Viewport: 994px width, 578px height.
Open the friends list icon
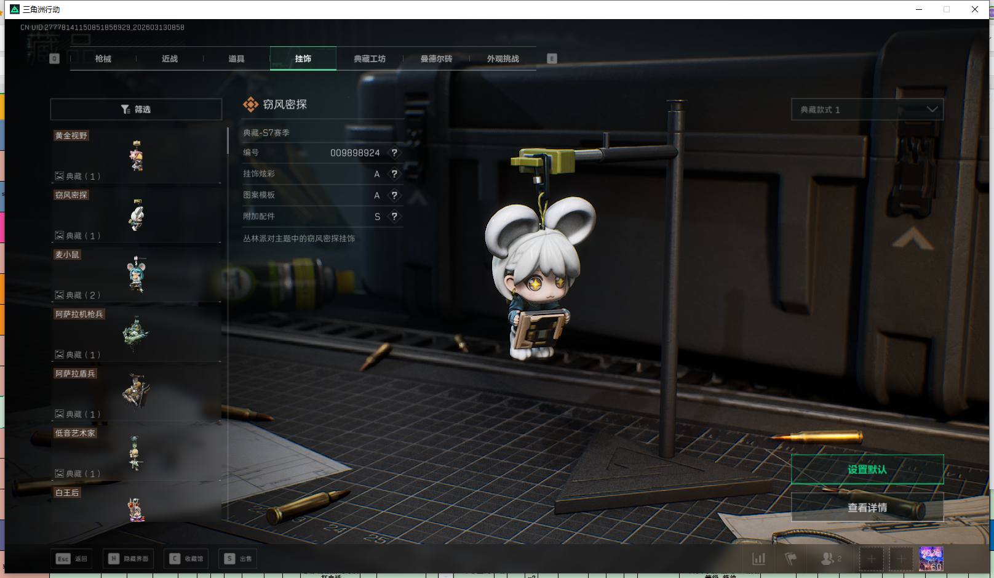830,559
